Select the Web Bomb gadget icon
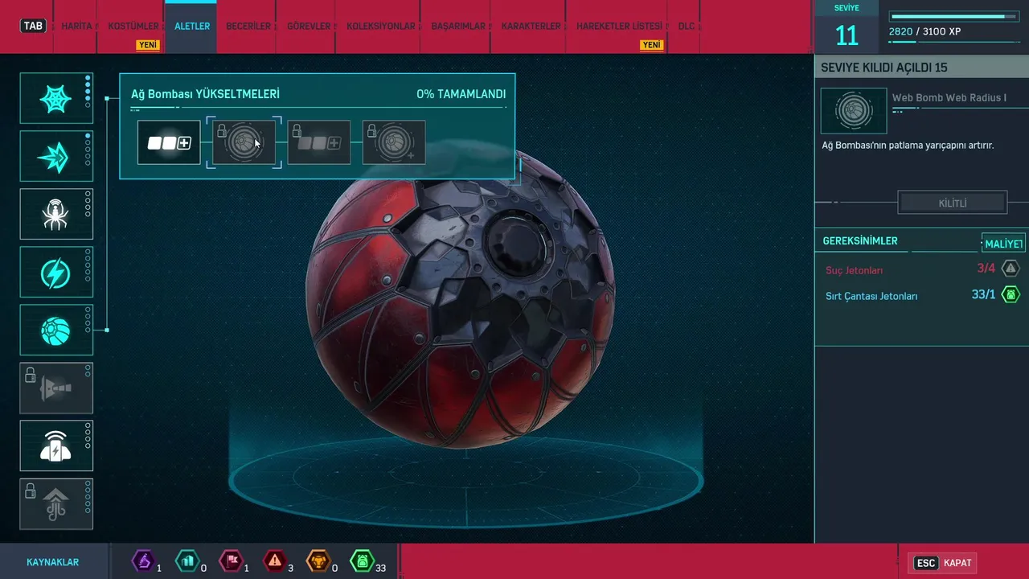Screen dimensions: 1029x579 tap(56, 330)
